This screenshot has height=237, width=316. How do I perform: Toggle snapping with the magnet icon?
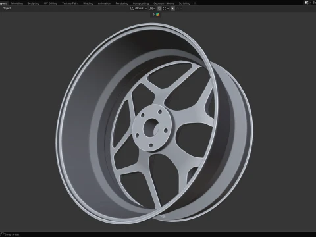tap(159, 9)
